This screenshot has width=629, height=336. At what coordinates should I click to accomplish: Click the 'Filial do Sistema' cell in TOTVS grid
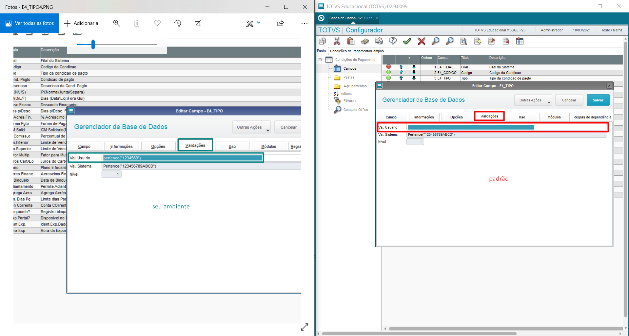556,67
